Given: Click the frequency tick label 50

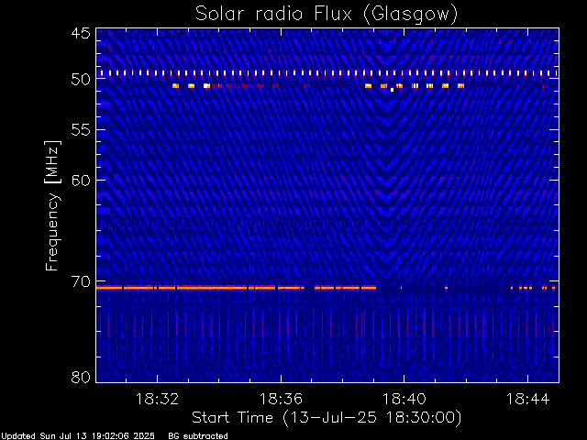Looking at the screenshot, I should click(x=81, y=80).
